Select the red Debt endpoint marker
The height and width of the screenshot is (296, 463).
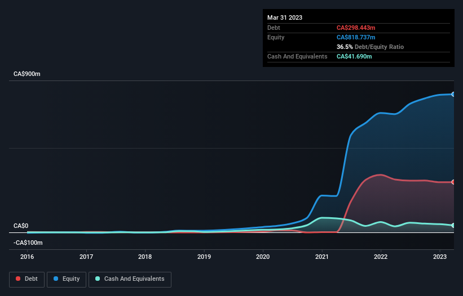coord(453,182)
